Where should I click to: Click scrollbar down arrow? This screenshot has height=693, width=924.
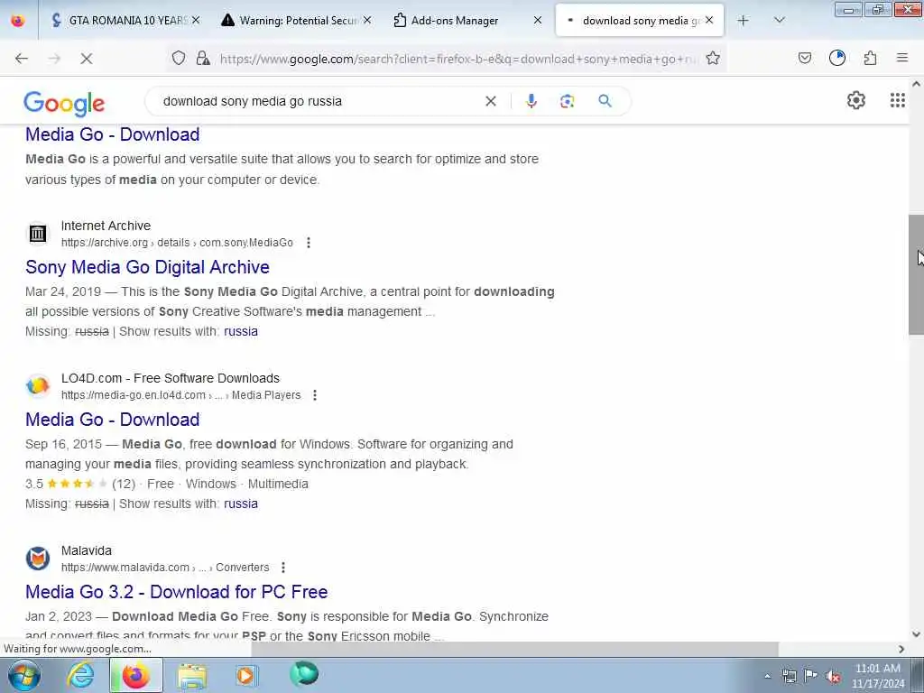(x=916, y=634)
